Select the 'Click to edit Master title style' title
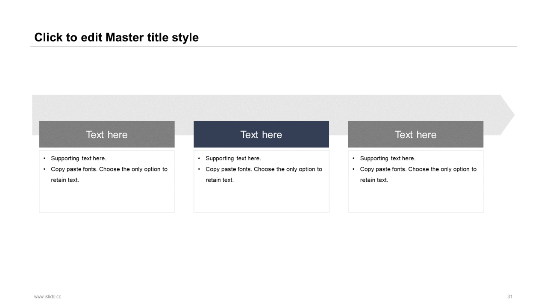This screenshot has height=307, width=547. tap(116, 38)
